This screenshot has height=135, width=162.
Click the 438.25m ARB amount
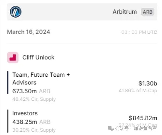(31, 122)
